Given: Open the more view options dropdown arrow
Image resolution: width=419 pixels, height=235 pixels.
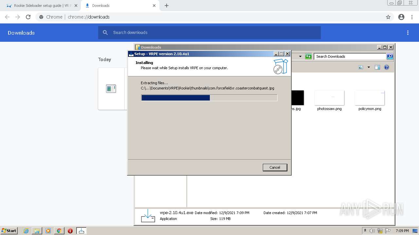Looking at the screenshot, I should click(369, 67).
